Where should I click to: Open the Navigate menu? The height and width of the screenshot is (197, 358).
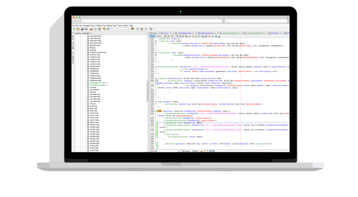[86, 26]
